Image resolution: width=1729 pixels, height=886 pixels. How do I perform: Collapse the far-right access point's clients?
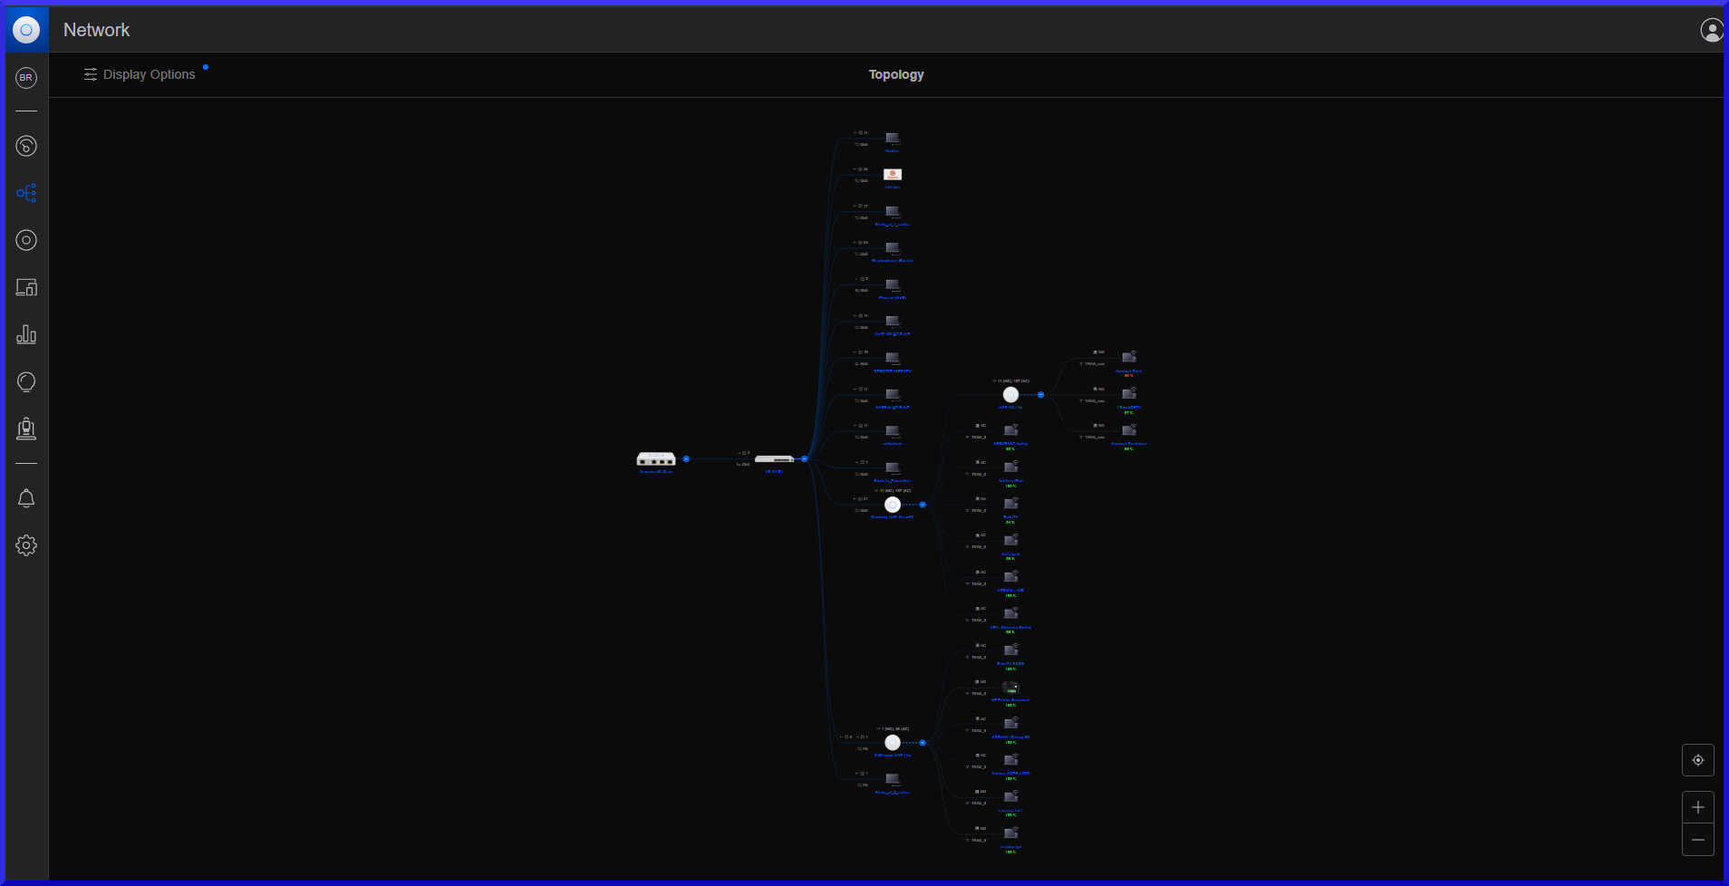pos(1040,395)
